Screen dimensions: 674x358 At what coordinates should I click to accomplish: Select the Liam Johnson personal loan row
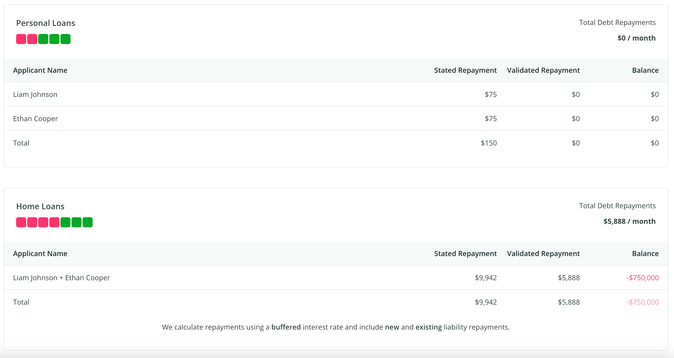click(x=336, y=94)
